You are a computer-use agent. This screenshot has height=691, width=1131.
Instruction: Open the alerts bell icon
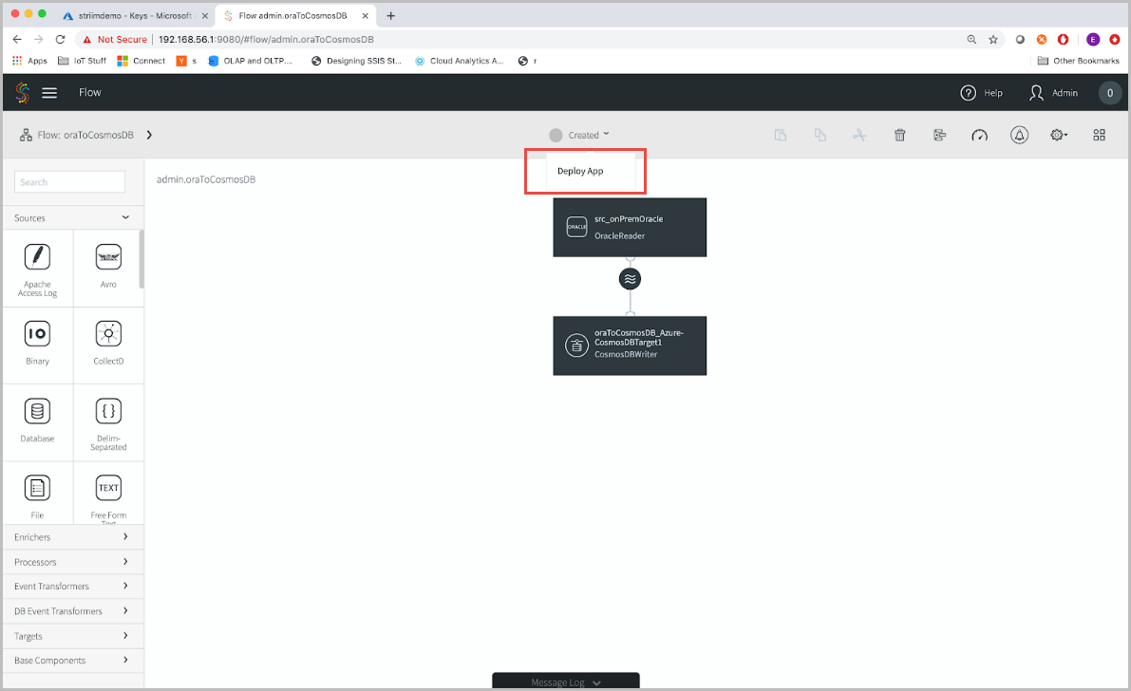coord(1019,135)
